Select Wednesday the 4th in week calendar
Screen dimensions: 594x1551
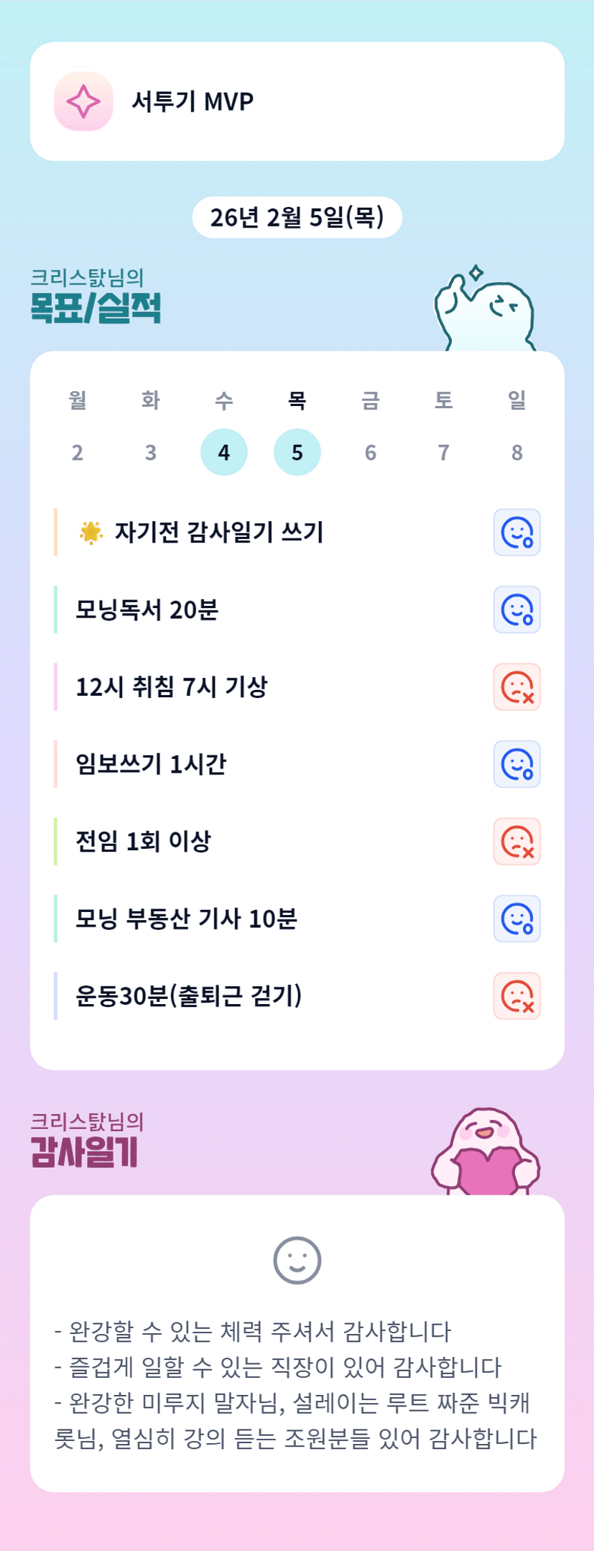coord(224,452)
